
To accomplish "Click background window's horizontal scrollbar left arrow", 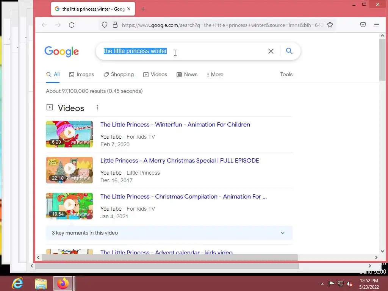I will click(x=32, y=266).
